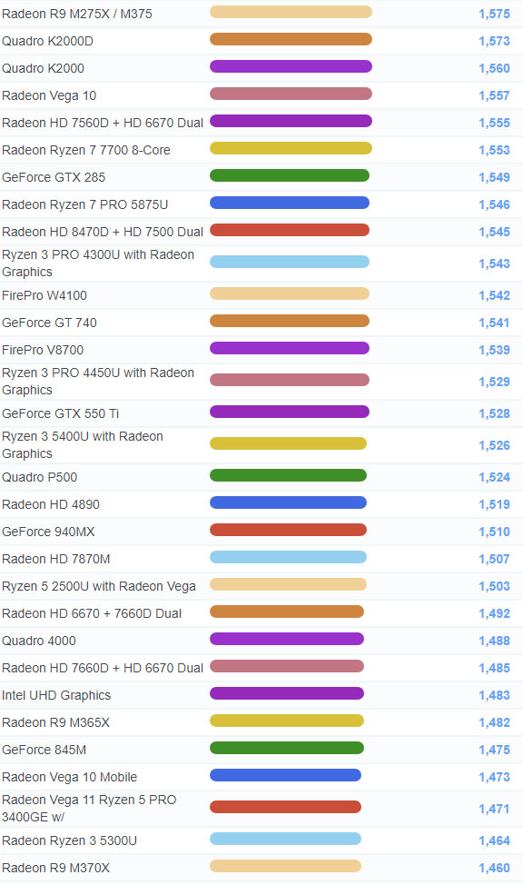The width and height of the screenshot is (523, 885).
Task: Click score 1,524 for Quadro P500
Action: [x=494, y=478]
